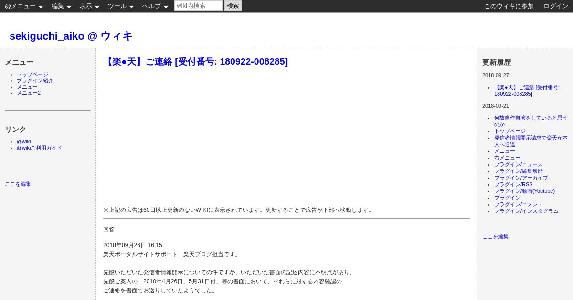The height and width of the screenshot is (300, 573).
Task: Open the sekiguchi_aiko @ ウィキ site title
Action: click(71, 36)
